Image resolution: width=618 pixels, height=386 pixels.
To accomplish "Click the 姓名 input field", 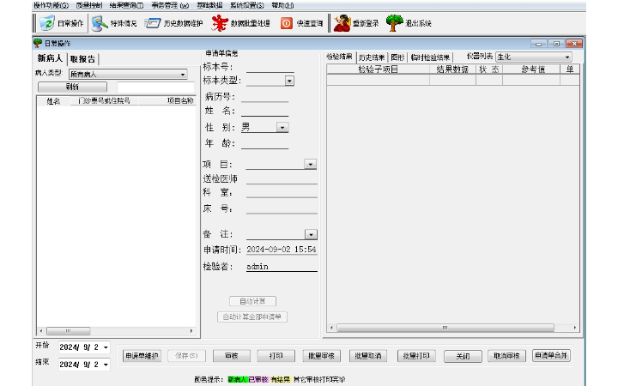I will 265,111.
